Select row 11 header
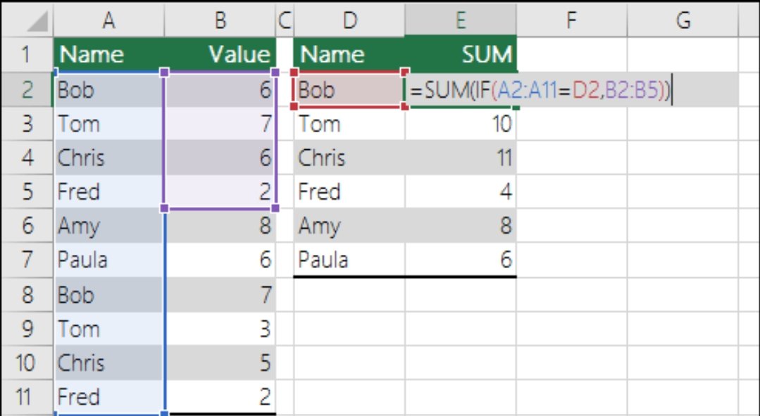The image size is (760, 416). tap(26, 397)
